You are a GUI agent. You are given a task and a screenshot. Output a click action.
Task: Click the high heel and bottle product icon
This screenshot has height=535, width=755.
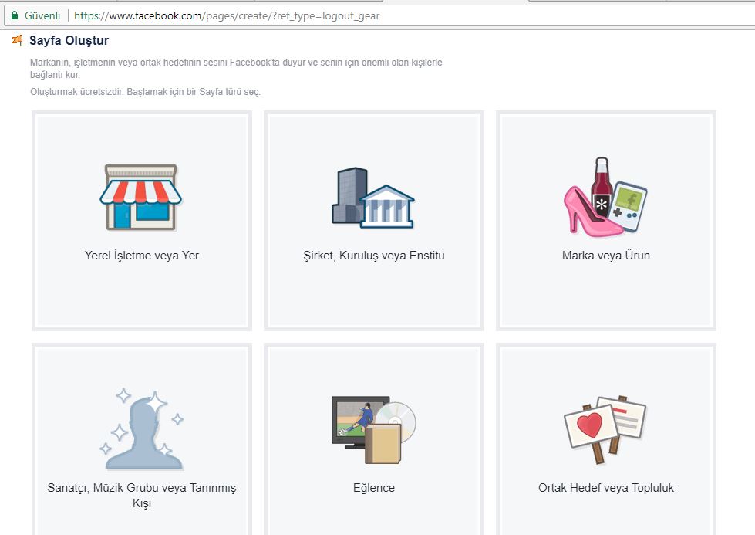pos(605,197)
